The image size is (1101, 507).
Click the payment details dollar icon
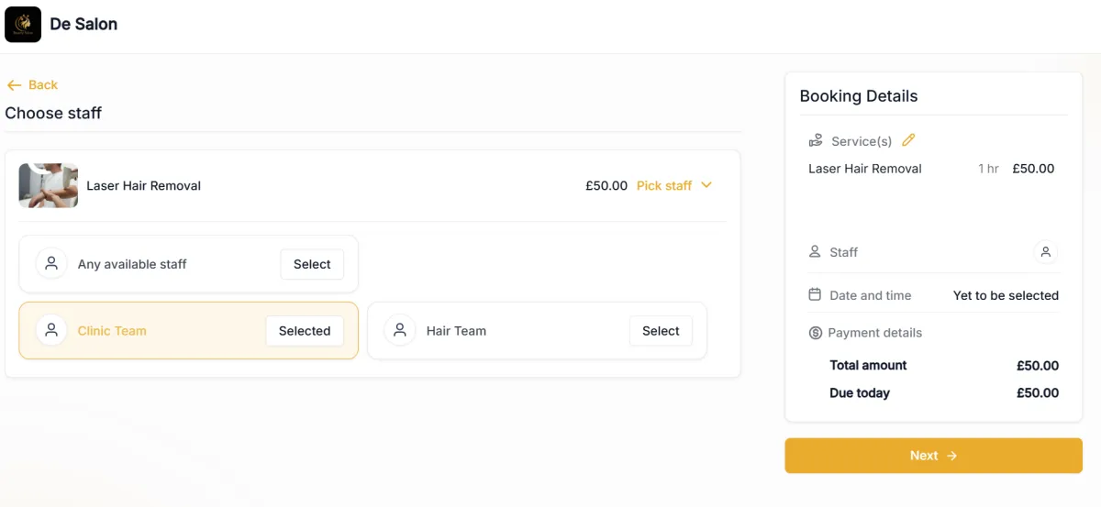815,333
